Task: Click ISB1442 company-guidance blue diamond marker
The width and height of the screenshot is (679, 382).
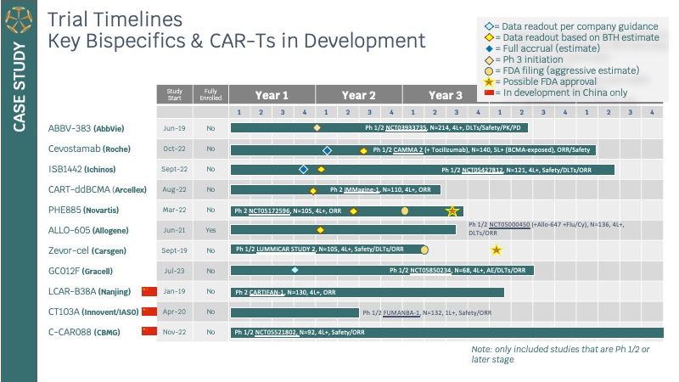Action: pyautogui.click(x=304, y=169)
